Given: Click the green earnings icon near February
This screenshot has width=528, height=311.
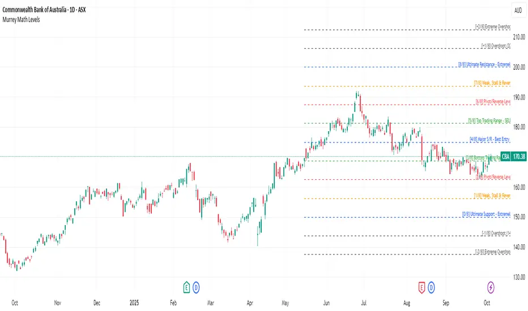Looking at the screenshot, I should coord(186,286).
